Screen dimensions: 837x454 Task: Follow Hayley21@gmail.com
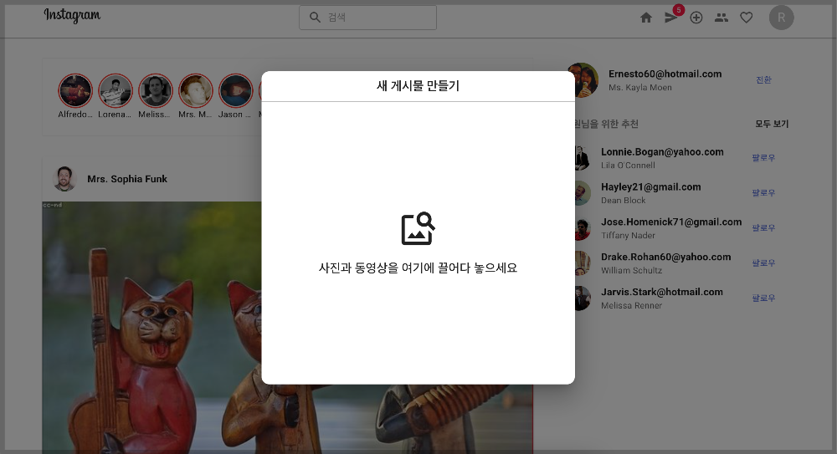tap(763, 193)
